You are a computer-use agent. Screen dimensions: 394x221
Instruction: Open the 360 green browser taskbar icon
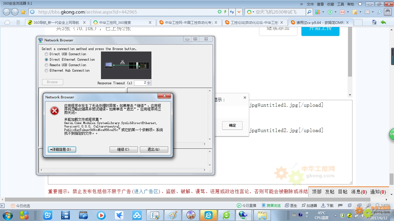click(x=226, y=215)
